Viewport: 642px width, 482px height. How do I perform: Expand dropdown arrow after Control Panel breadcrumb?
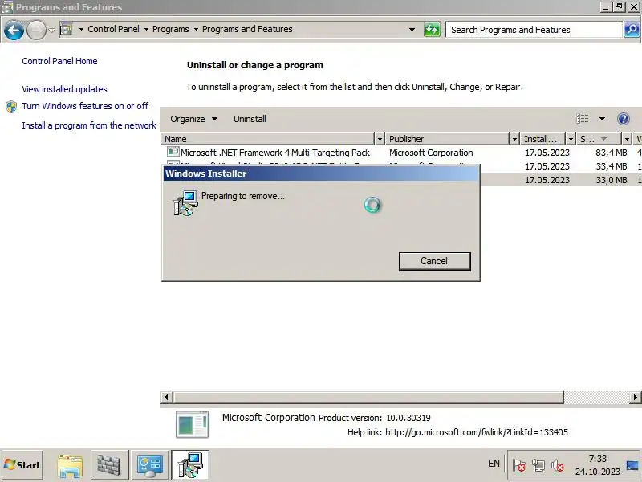coord(146,30)
